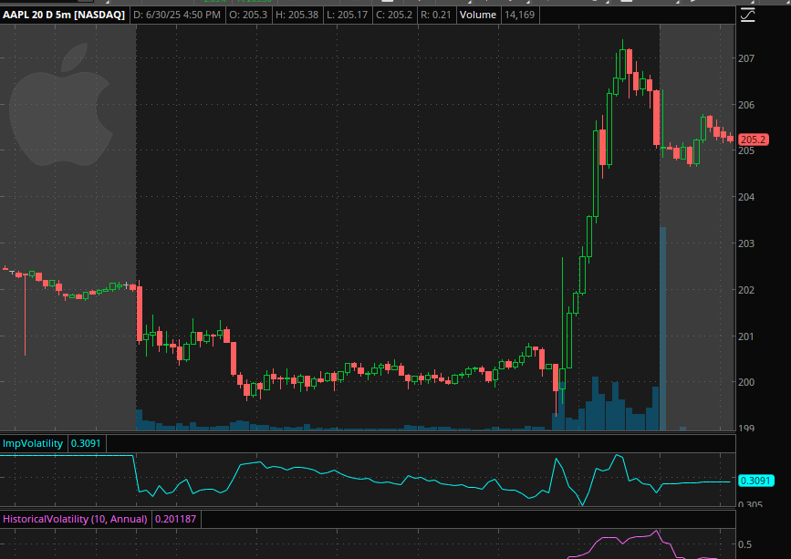The width and height of the screenshot is (791, 559).
Task: Click the 0.5 historical volatility axis label
Action: [x=744, y=544]
